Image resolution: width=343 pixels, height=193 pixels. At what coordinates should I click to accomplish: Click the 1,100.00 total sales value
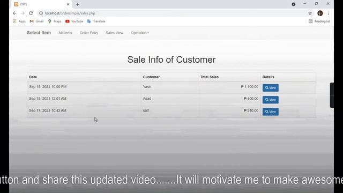click(x=250, y=87)
